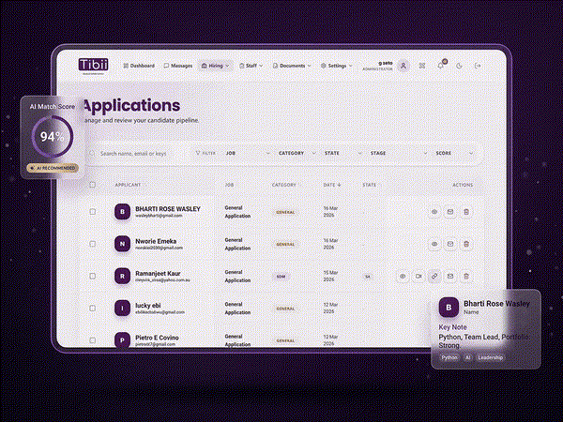
Task: Click the AI Recommended badge
Action: [53, 168]
